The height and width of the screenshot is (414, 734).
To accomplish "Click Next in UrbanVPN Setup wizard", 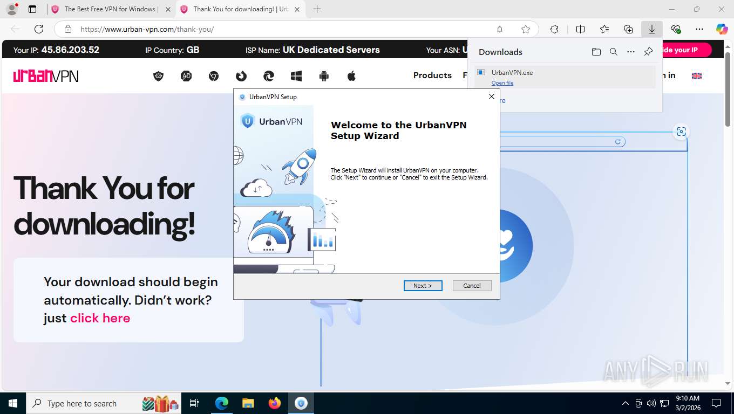I will point(423,286).
